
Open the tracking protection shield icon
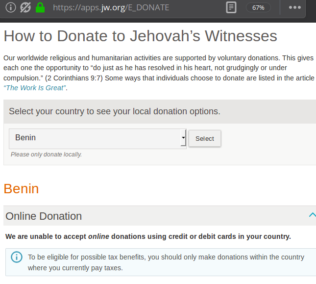coord(25,7)
